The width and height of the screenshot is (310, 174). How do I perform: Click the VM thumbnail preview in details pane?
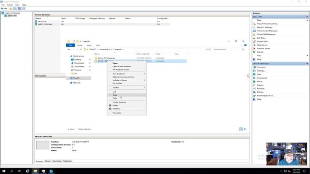click(43, 145)
